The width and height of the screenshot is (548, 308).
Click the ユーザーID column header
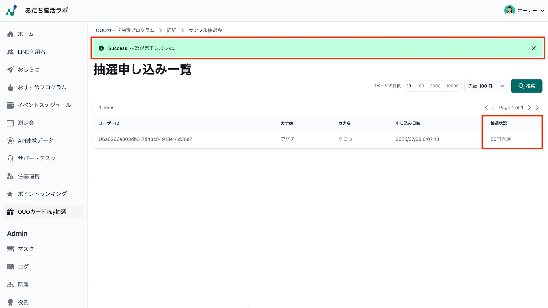(x=109, y=123)
